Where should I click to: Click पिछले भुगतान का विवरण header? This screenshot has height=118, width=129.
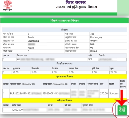click(x=65, y=20)
